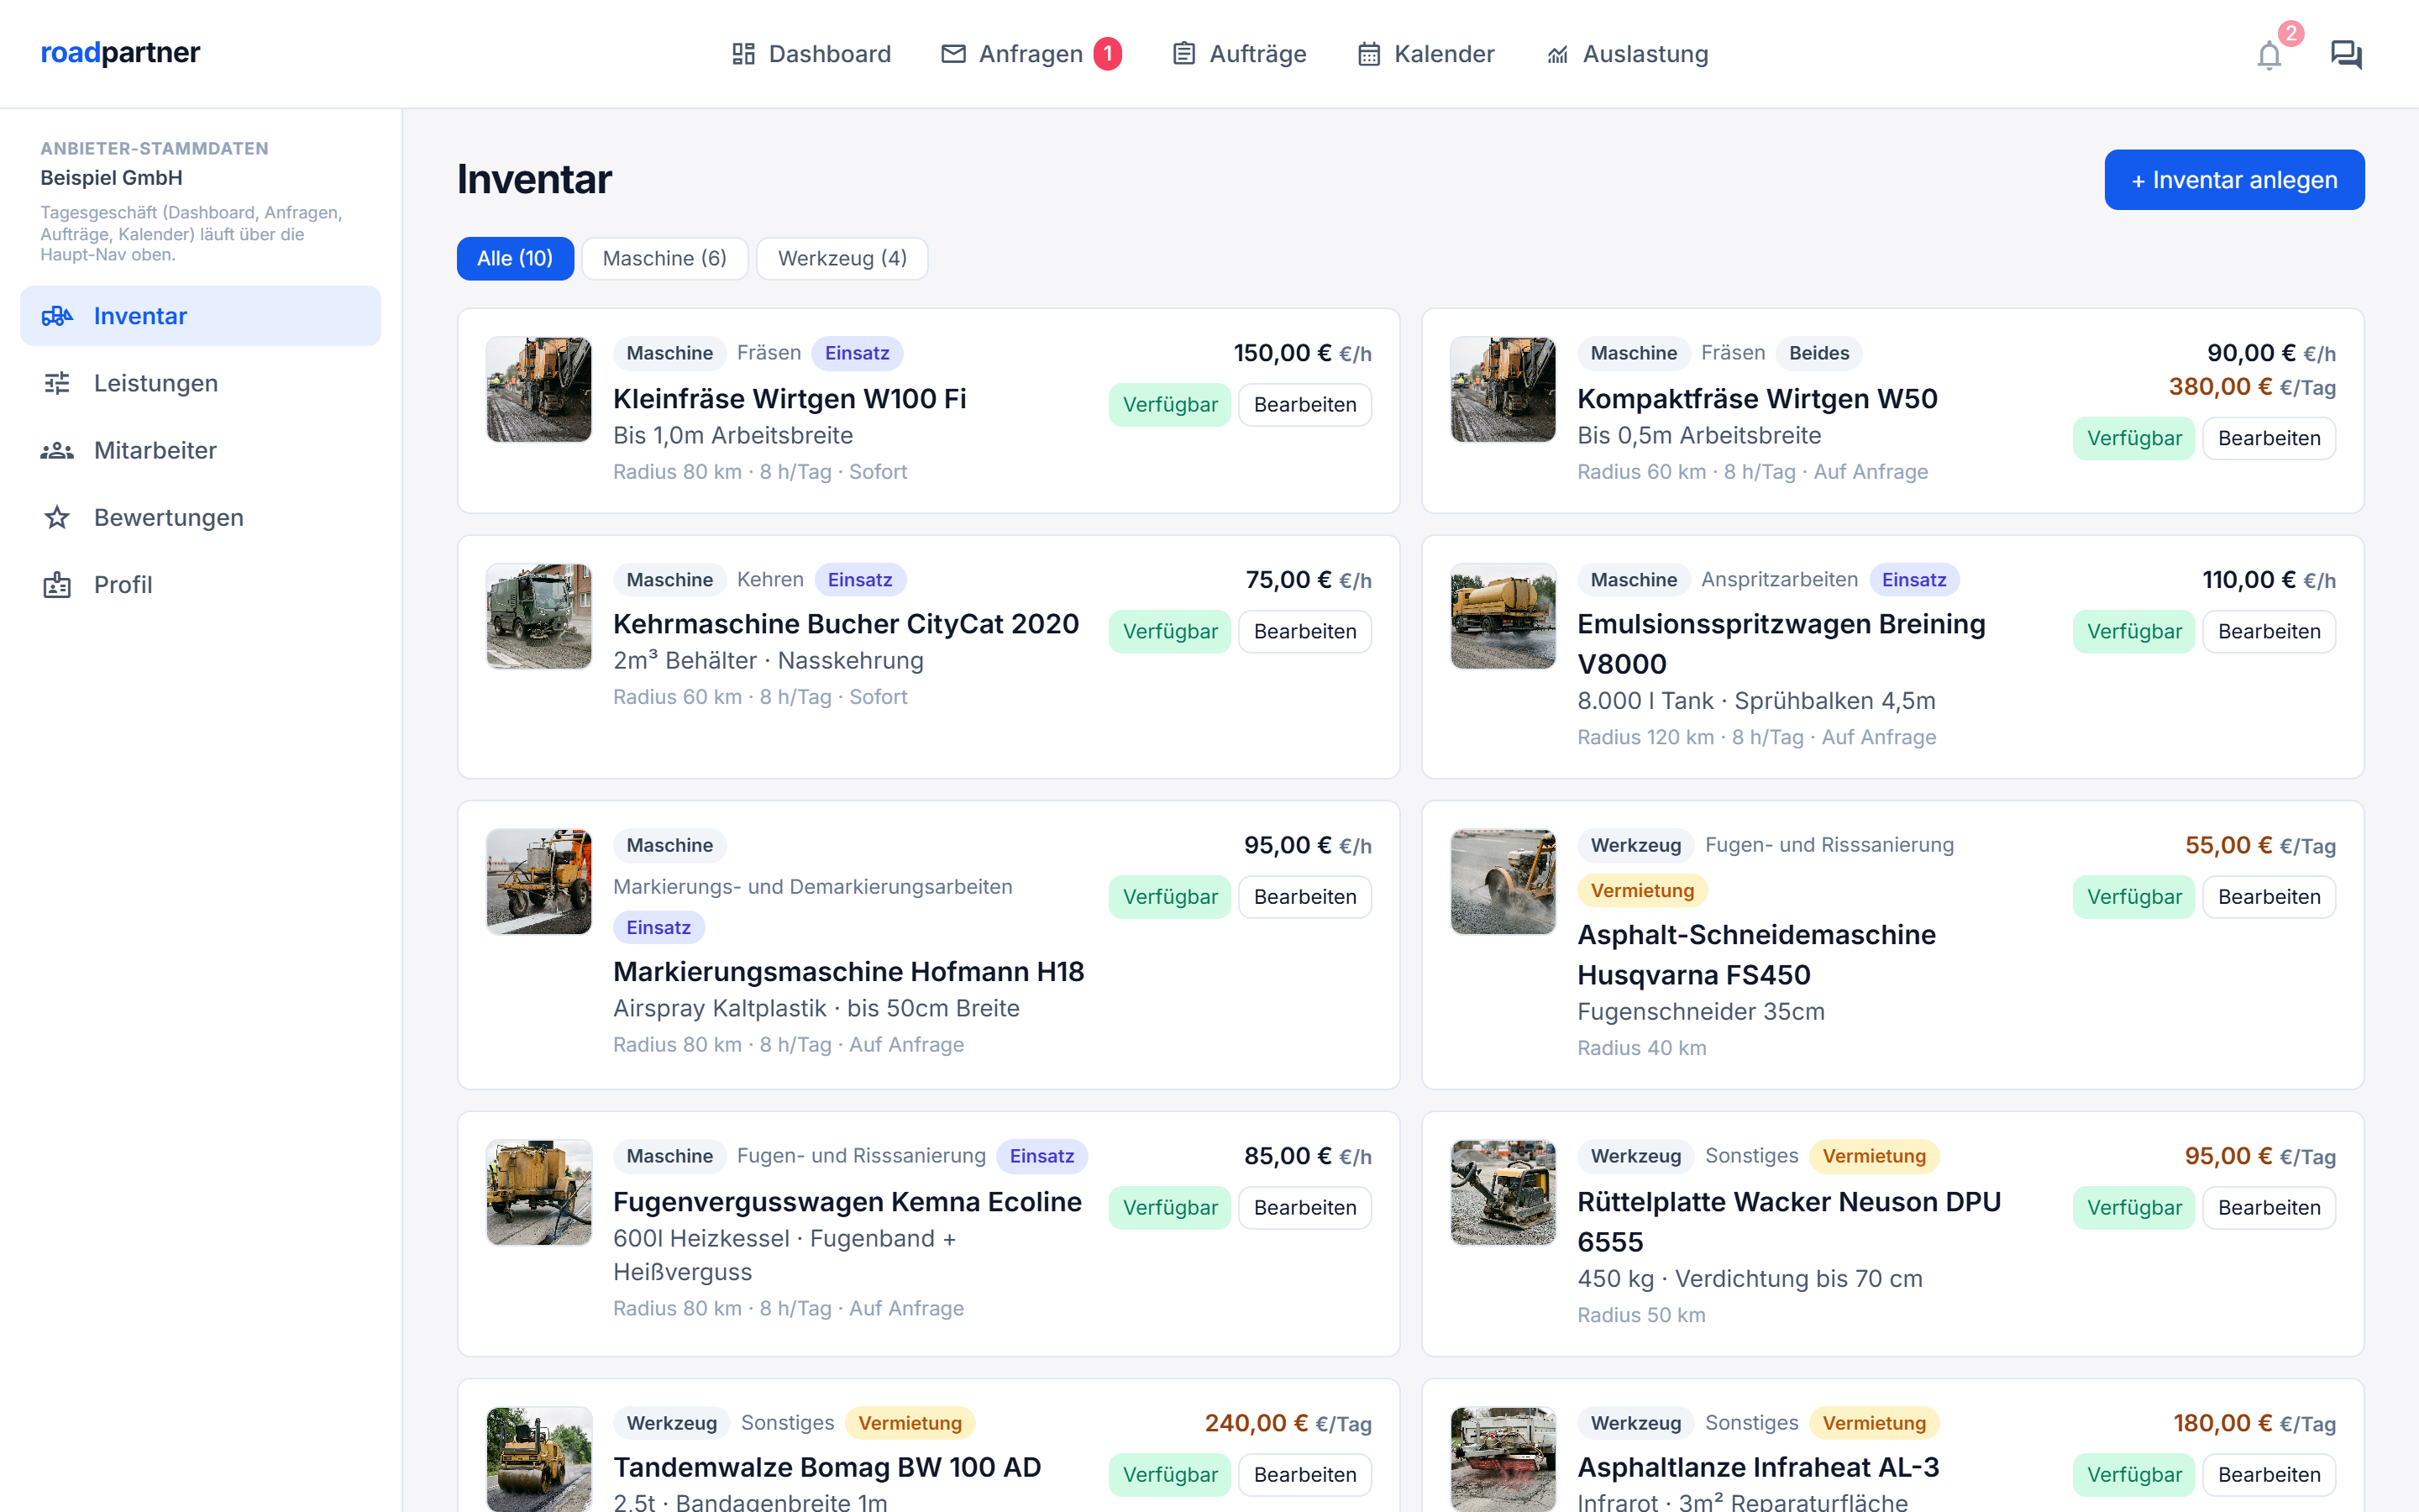Viewport: 2419px width, 1512px height.
Task: Click the Anfragen red badge count
Action: pyautogui.click(x=1108, y=54)
